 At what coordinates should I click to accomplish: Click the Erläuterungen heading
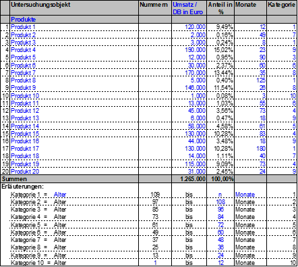22,187
